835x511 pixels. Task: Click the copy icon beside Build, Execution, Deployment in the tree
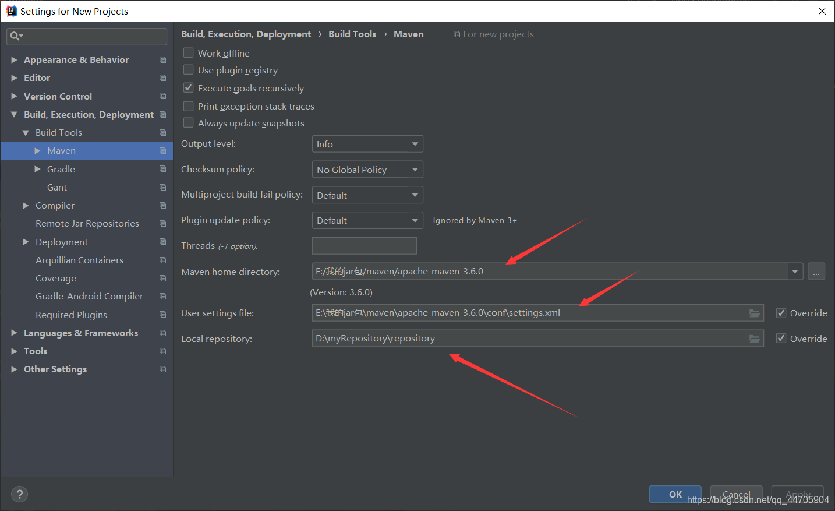tap(162, 115)
